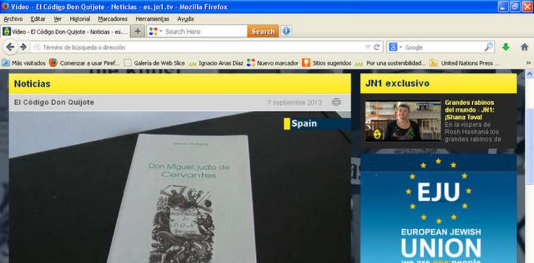Print the article using printer icon
Image resolution: width=534 pixels, height=263 pixels.
(336, 102)
